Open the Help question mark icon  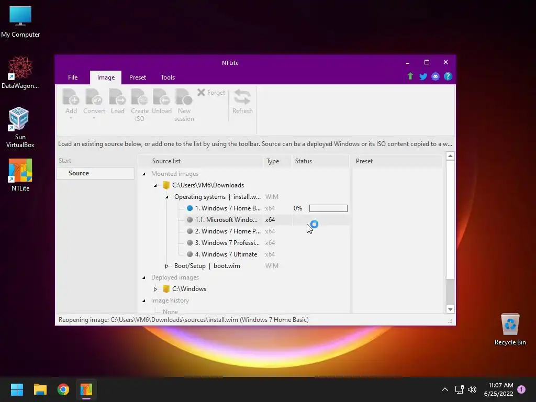[x=448, y=76]
